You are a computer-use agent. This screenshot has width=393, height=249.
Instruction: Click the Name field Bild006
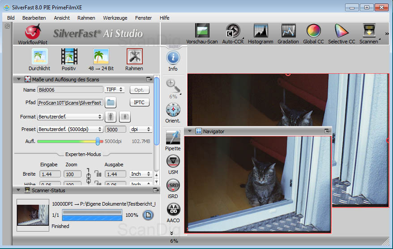(70, 89)
